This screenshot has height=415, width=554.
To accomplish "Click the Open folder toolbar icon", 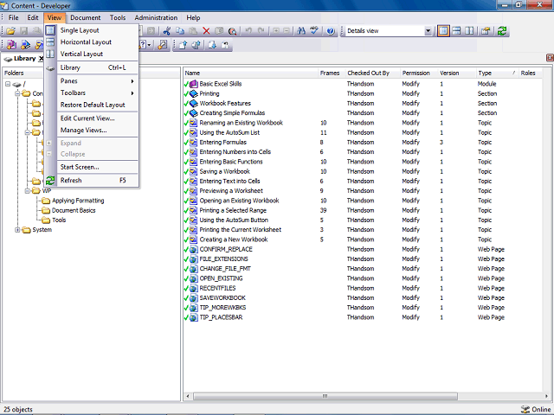I will [10, 31].
